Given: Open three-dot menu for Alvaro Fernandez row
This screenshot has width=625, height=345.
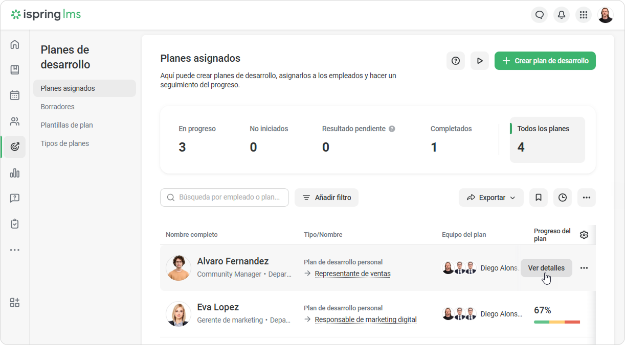Looking at the screenshot, I should pyautogui.click(x=584, y=268).
